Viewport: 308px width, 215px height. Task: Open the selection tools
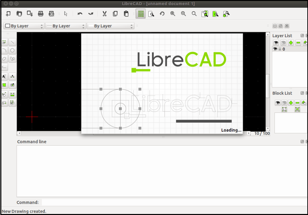[x=12, y=103]
